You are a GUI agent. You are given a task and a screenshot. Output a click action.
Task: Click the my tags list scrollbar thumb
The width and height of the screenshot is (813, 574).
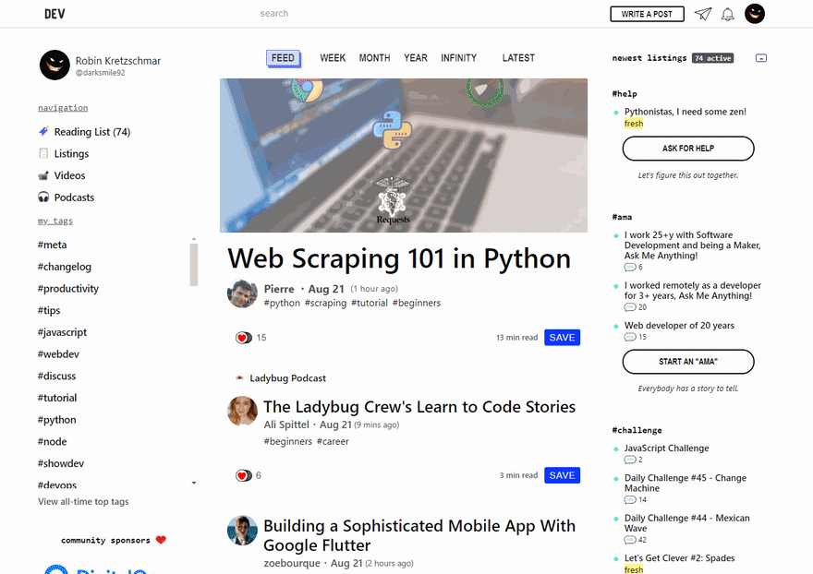point(194,265)
